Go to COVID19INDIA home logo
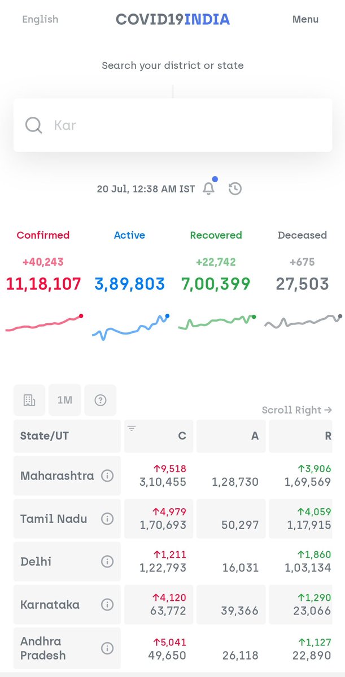This screenshot has width=345, height=677. 173,19
